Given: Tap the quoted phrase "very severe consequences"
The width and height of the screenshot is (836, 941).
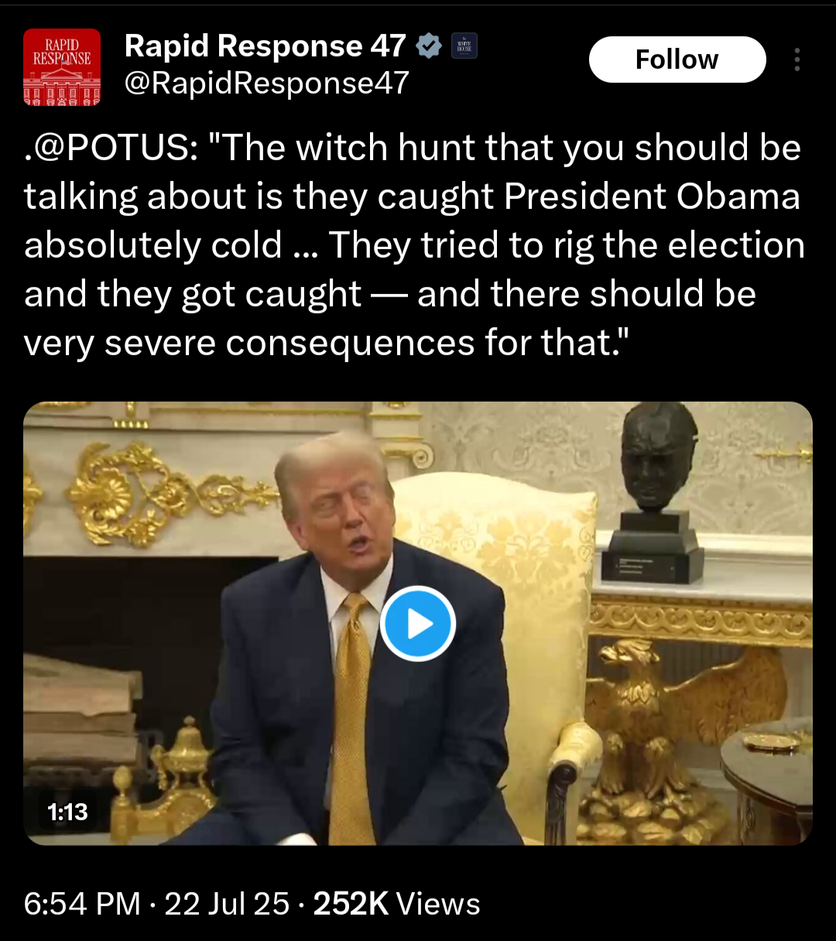Looking at the screenshot, I should [249, 343].
